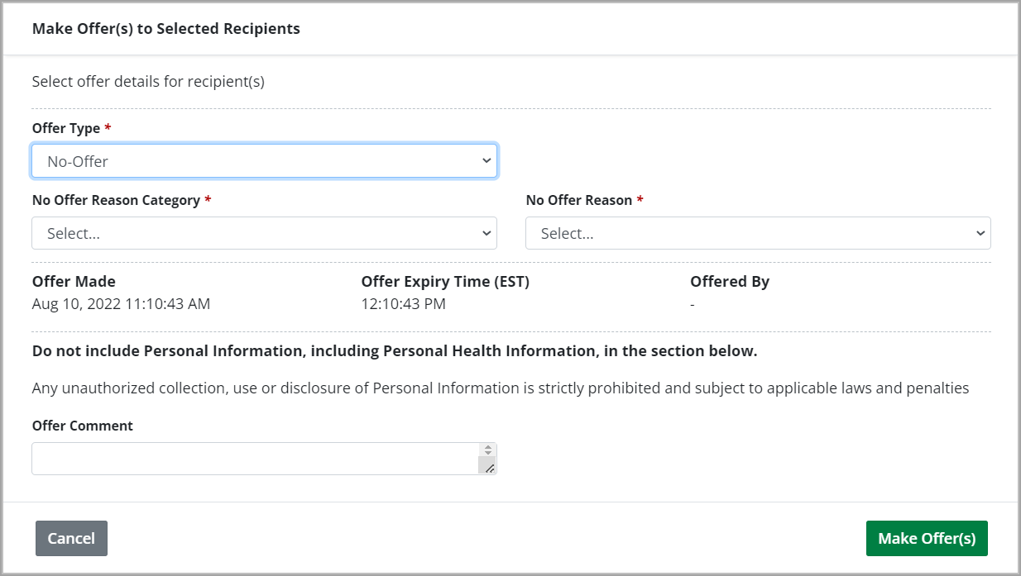
Task: Click the 12:10:43 PM expiry time
Action: (403, 304)
